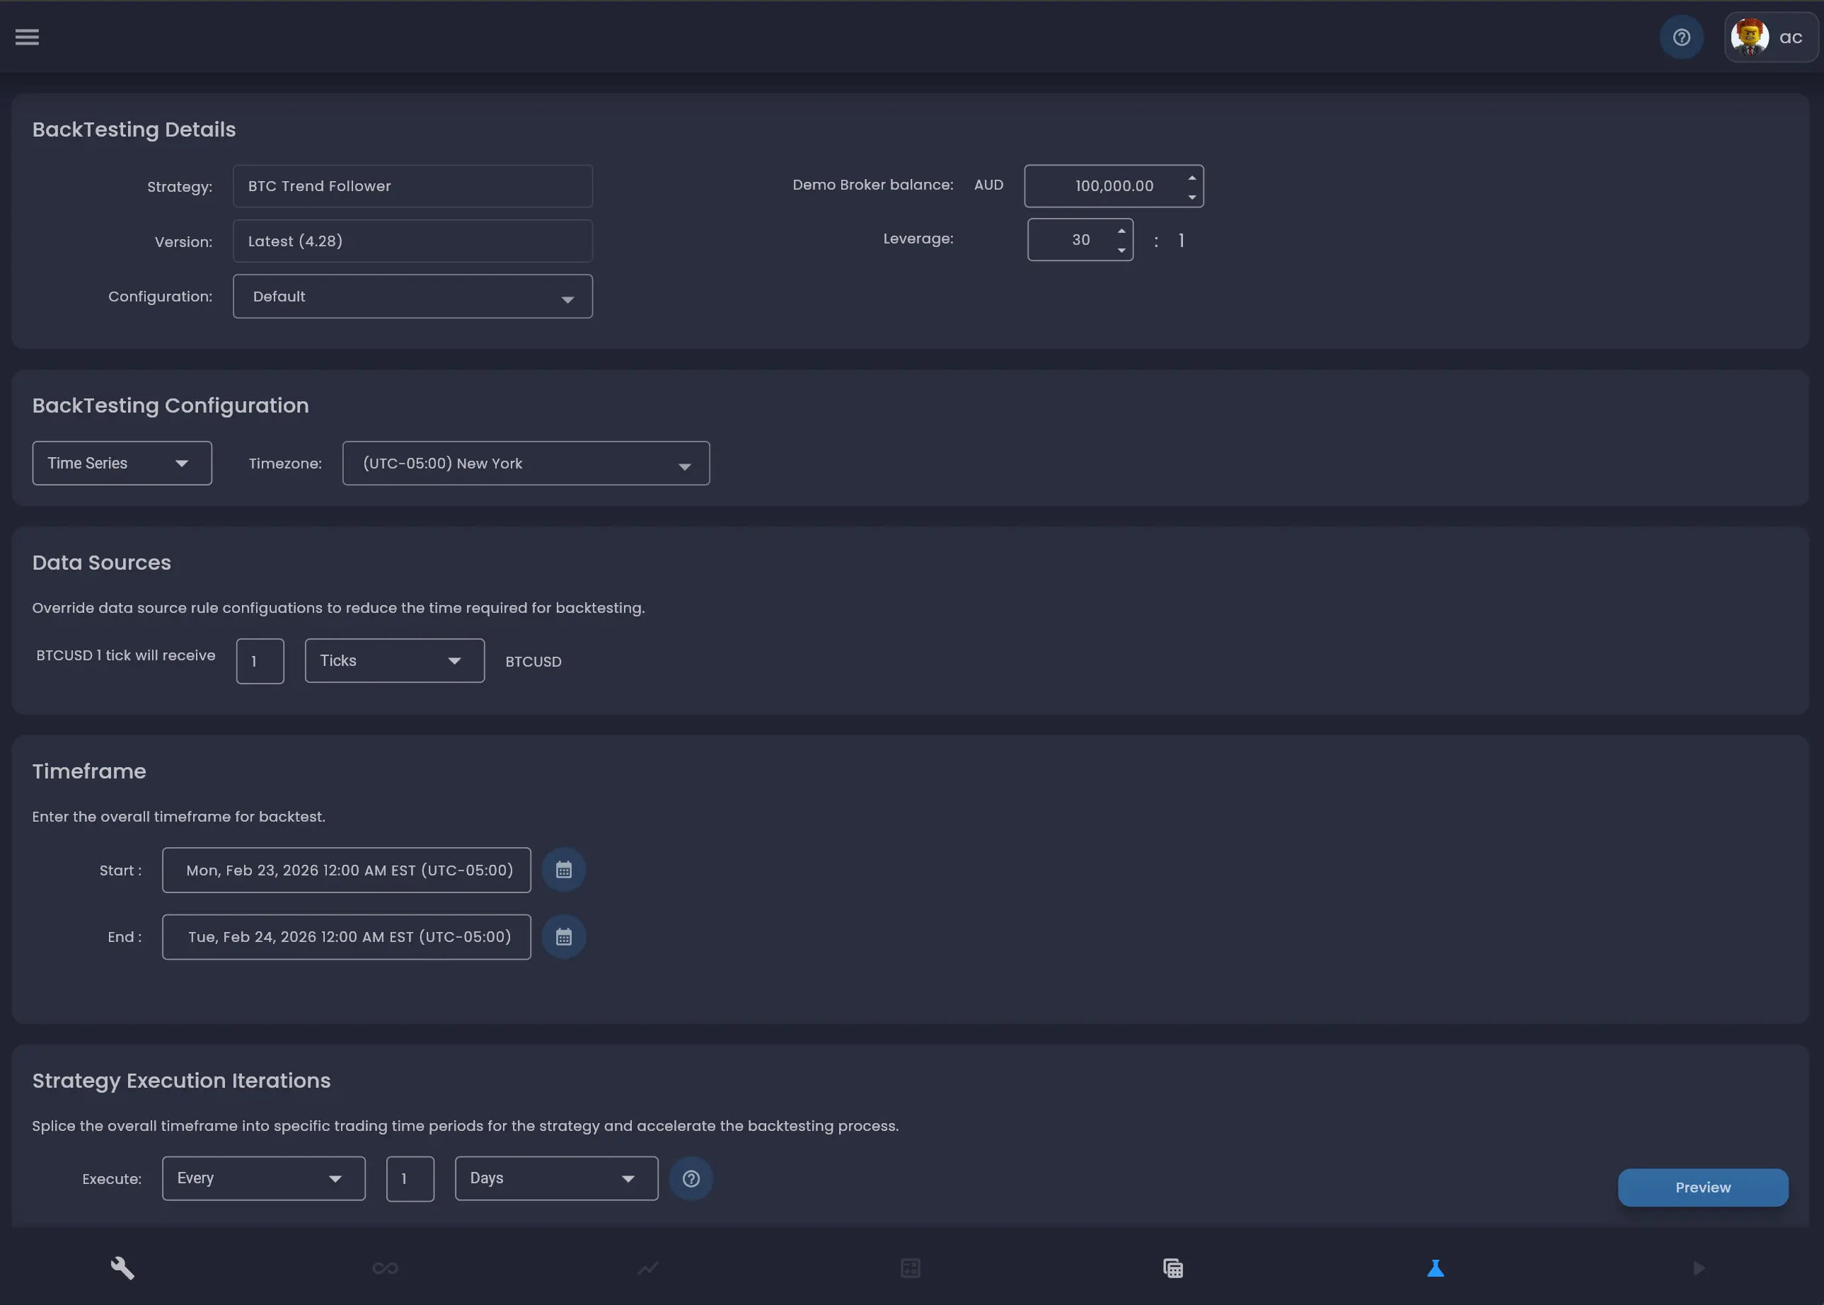1824x1305 pixels.
Task: Open the calendar picker for the End date
Action: pyautogui.click(x=564, y=936)
